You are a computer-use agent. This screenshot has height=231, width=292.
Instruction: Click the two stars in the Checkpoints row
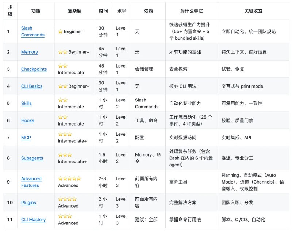[x=62, y=66]
